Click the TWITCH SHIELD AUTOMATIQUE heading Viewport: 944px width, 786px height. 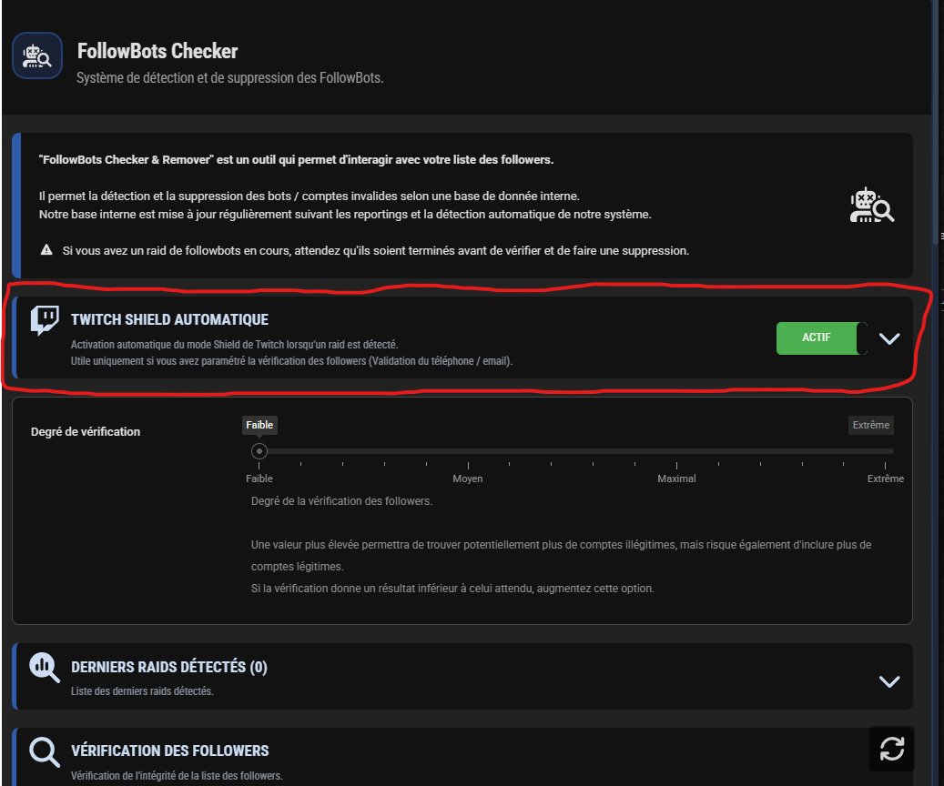pos(170,319)
